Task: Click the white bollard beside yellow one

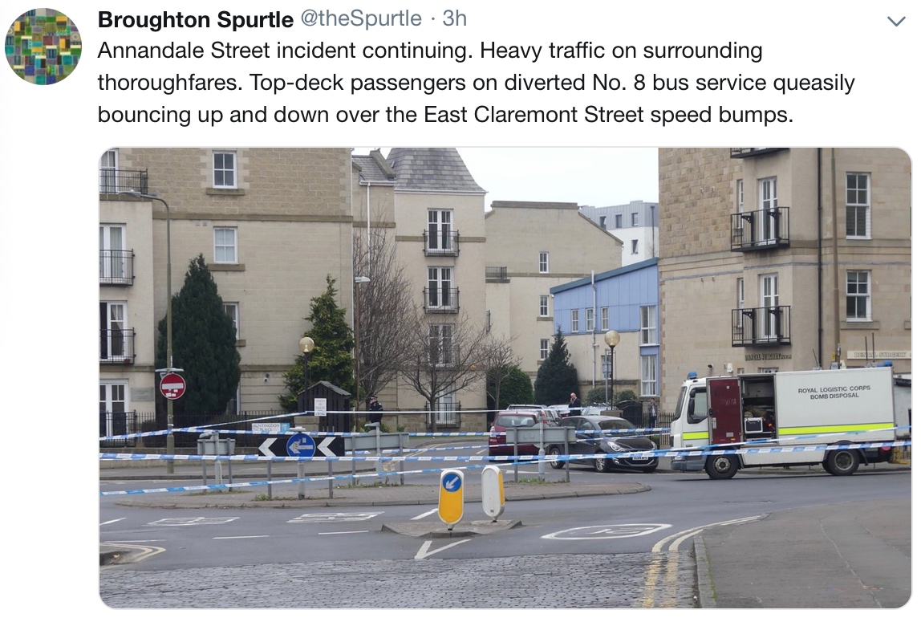Action: click(x=493, y=492)
